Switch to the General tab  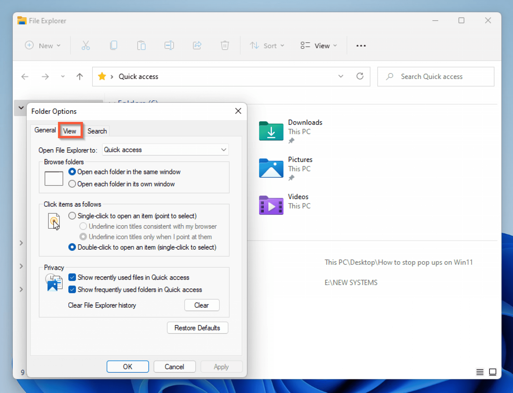(x=45, y=130)
